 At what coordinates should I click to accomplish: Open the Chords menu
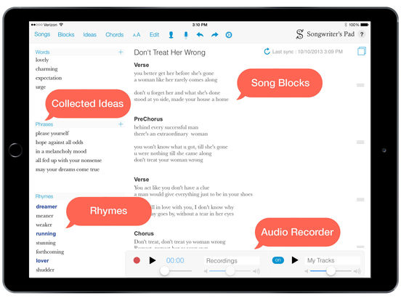(x=114, y=35)
